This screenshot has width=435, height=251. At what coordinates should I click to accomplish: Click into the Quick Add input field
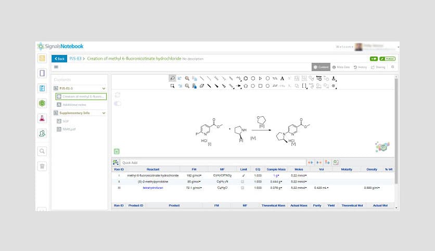tap(213, 162)
